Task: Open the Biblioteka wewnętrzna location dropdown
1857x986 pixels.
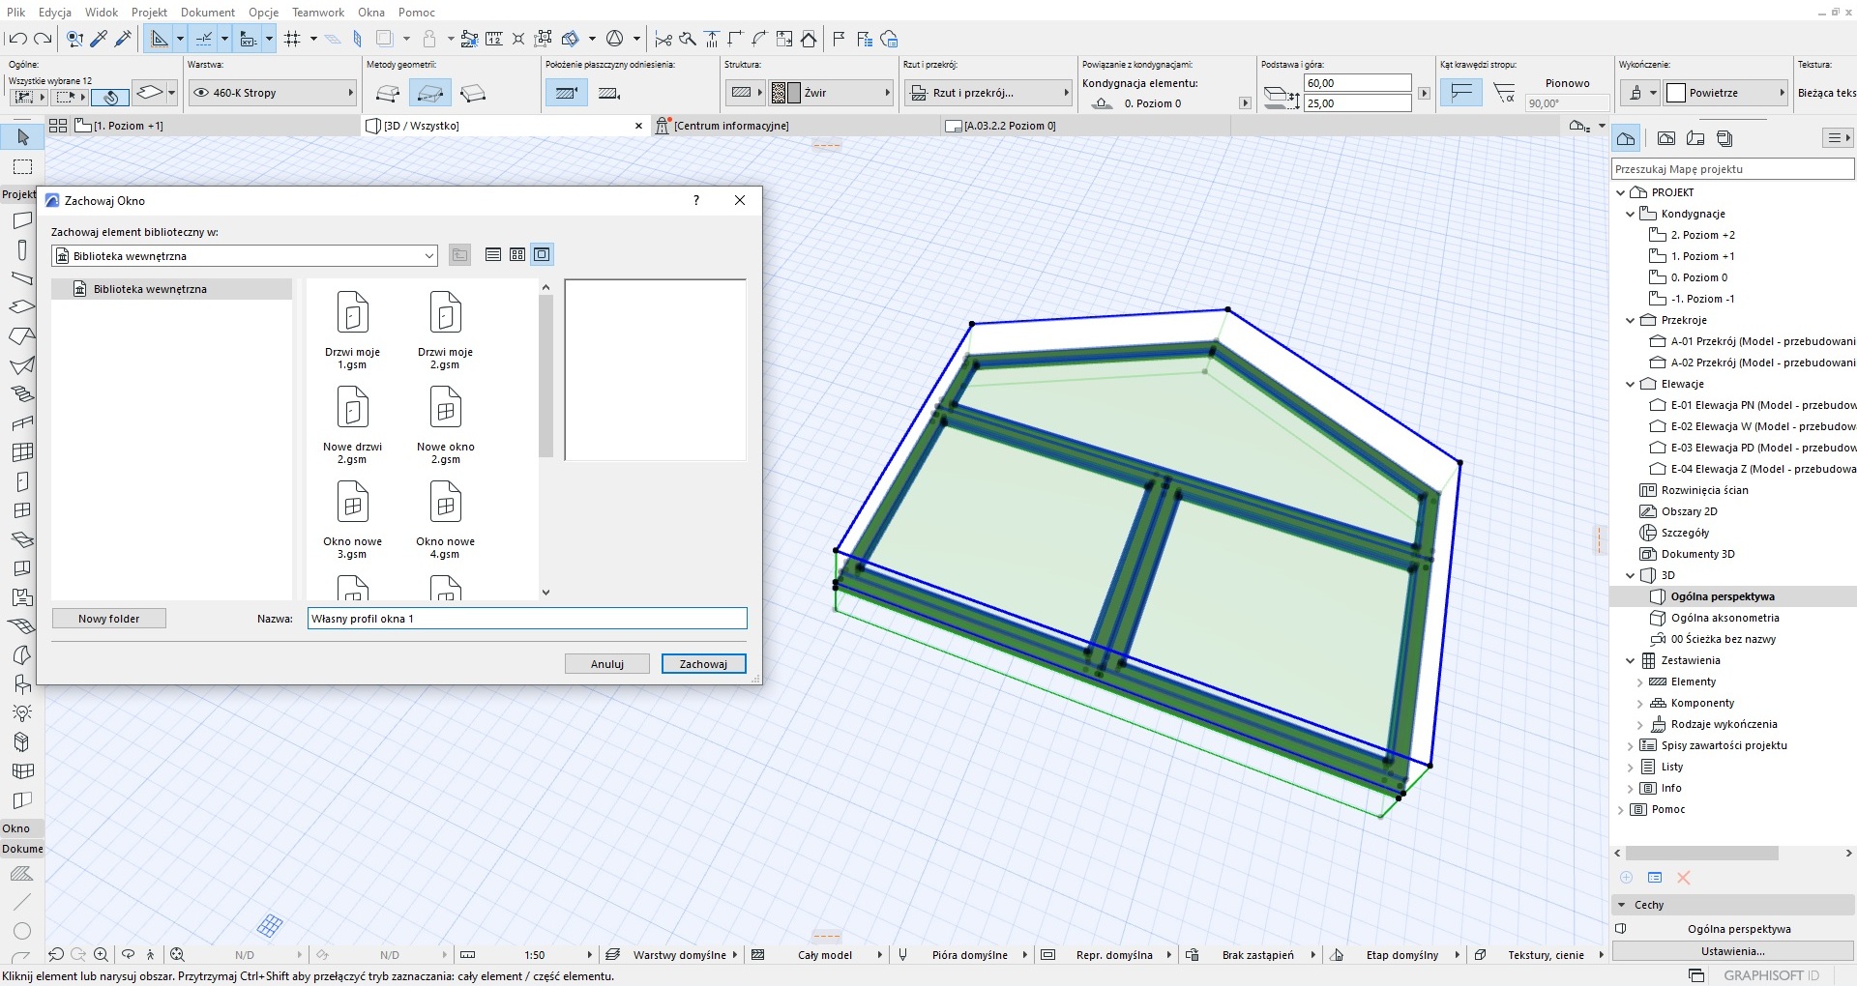Action: point(245,256)
